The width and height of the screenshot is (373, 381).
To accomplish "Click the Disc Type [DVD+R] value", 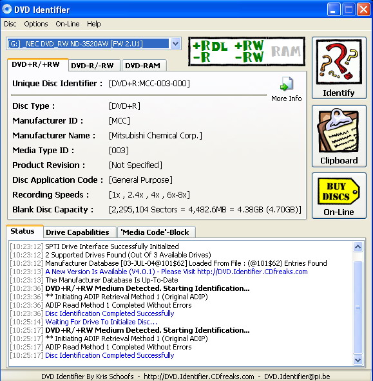I will pyautogui.click(x=124, y=106).
